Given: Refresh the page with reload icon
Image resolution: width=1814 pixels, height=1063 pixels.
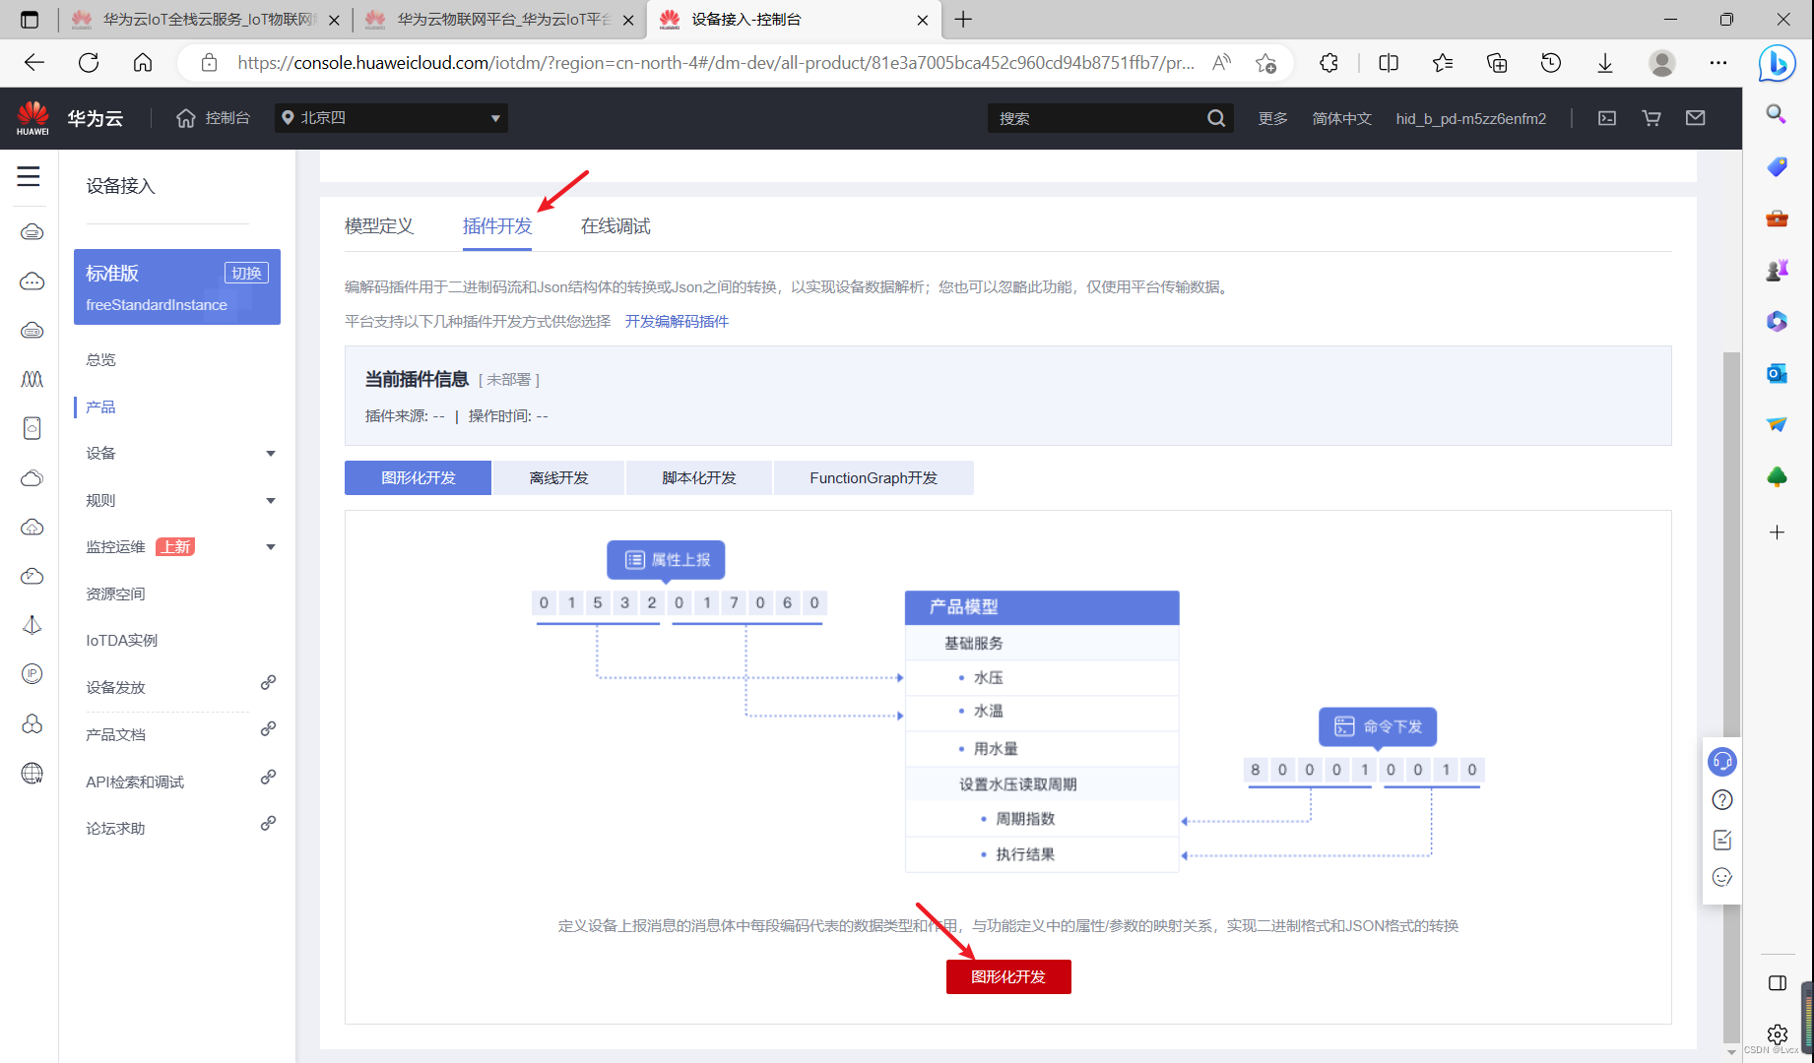Looking at the screenshot, I should (89, 63).
